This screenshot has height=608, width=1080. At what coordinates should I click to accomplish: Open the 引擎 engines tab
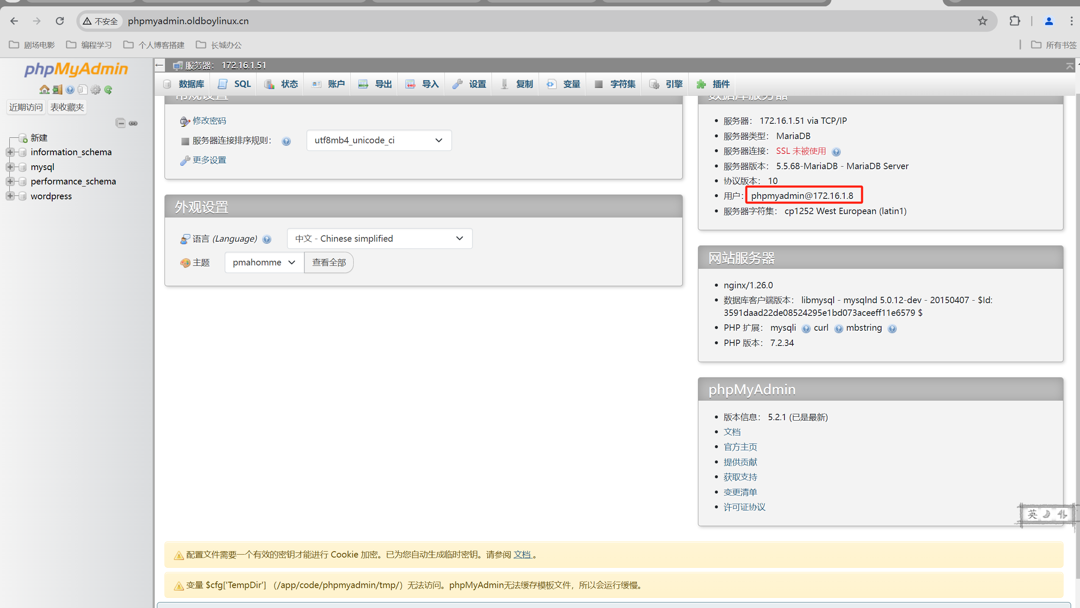[x=666, y=84]
